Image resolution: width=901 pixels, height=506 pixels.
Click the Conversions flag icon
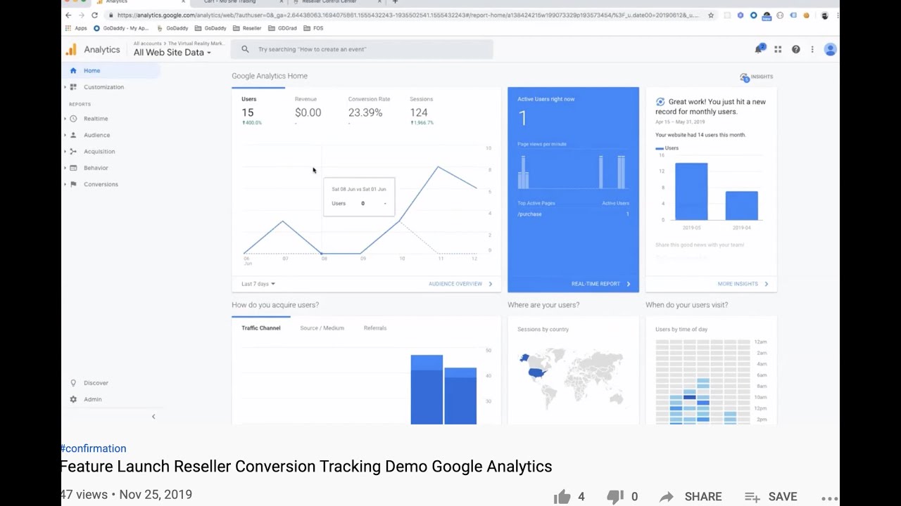tap(73, 184)
